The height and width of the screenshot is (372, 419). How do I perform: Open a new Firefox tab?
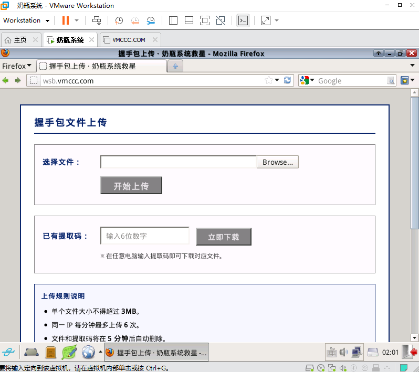[x=175, y=66]
